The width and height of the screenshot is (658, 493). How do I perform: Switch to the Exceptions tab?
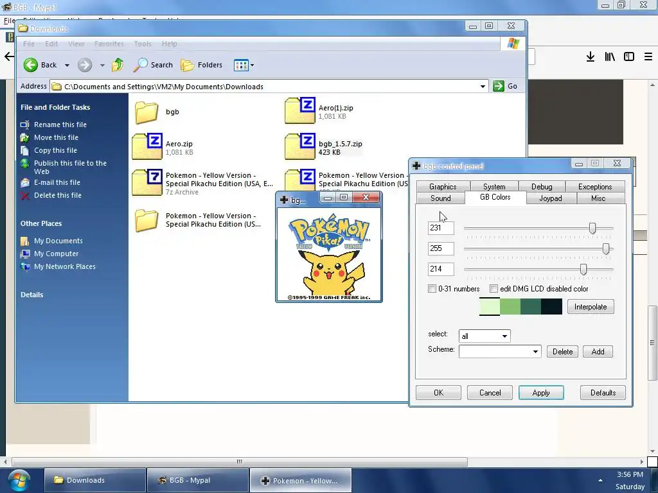[x=595, y=187]
